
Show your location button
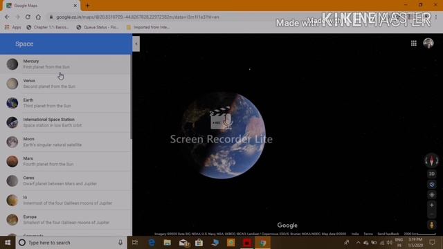(x=432, y=195)
